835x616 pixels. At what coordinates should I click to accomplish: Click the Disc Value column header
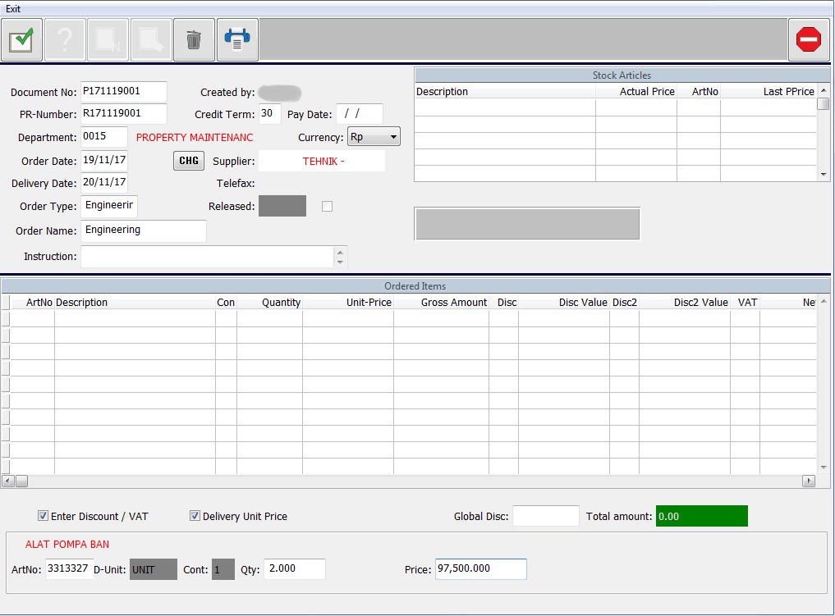click(563, 302)
